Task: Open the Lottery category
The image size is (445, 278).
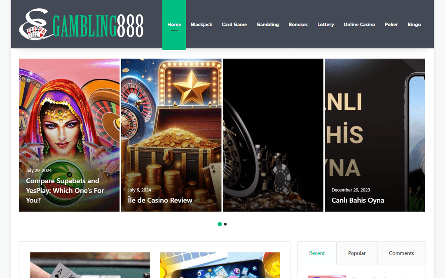Action: click(x=326, y=24)
